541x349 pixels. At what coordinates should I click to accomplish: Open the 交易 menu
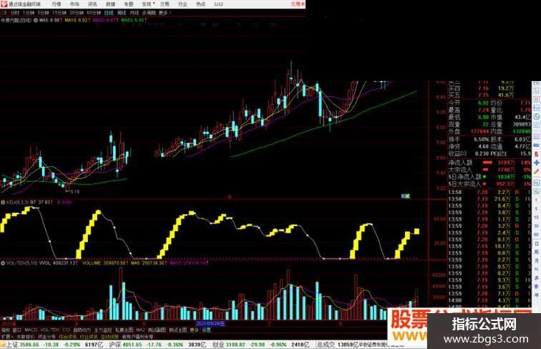[x=164, y=4]
